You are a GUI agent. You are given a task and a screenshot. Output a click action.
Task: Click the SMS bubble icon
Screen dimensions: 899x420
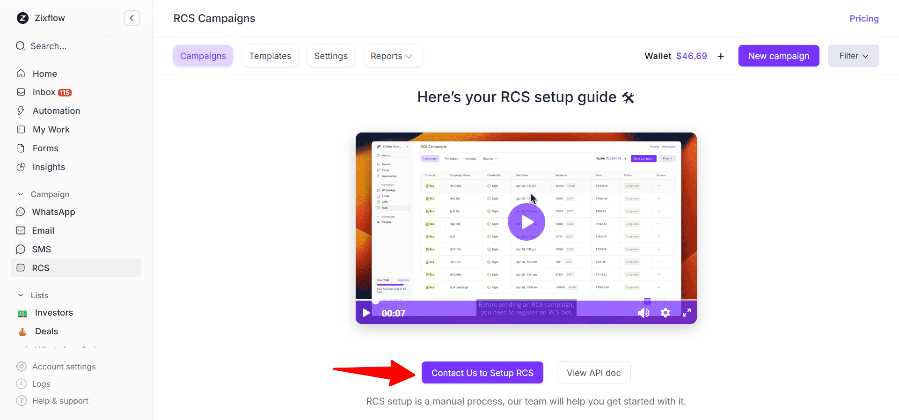(x=21, y=250)
